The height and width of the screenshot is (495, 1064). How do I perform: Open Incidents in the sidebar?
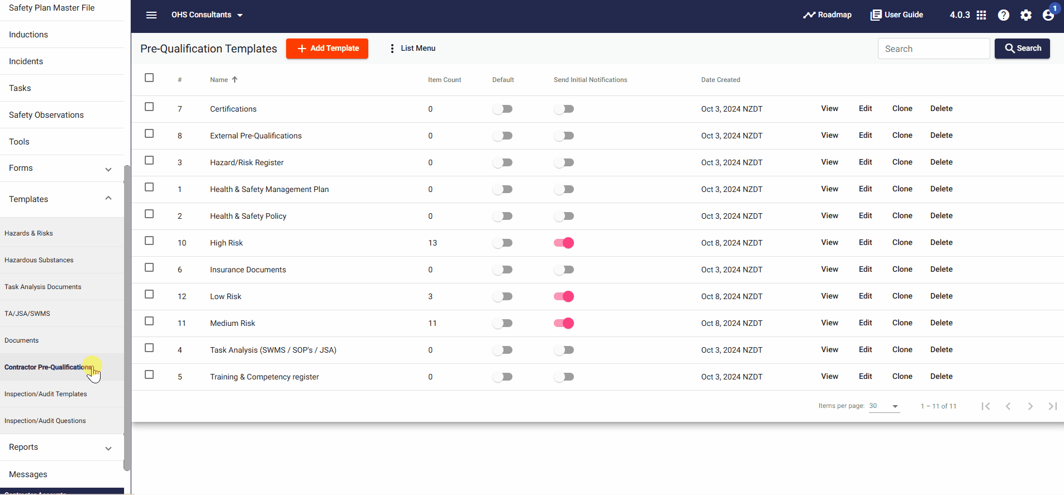tap(62, 61)
